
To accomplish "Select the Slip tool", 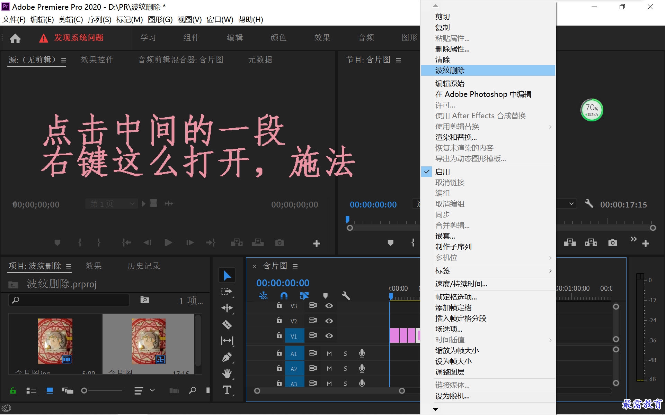I will click(x=227, y=341).
